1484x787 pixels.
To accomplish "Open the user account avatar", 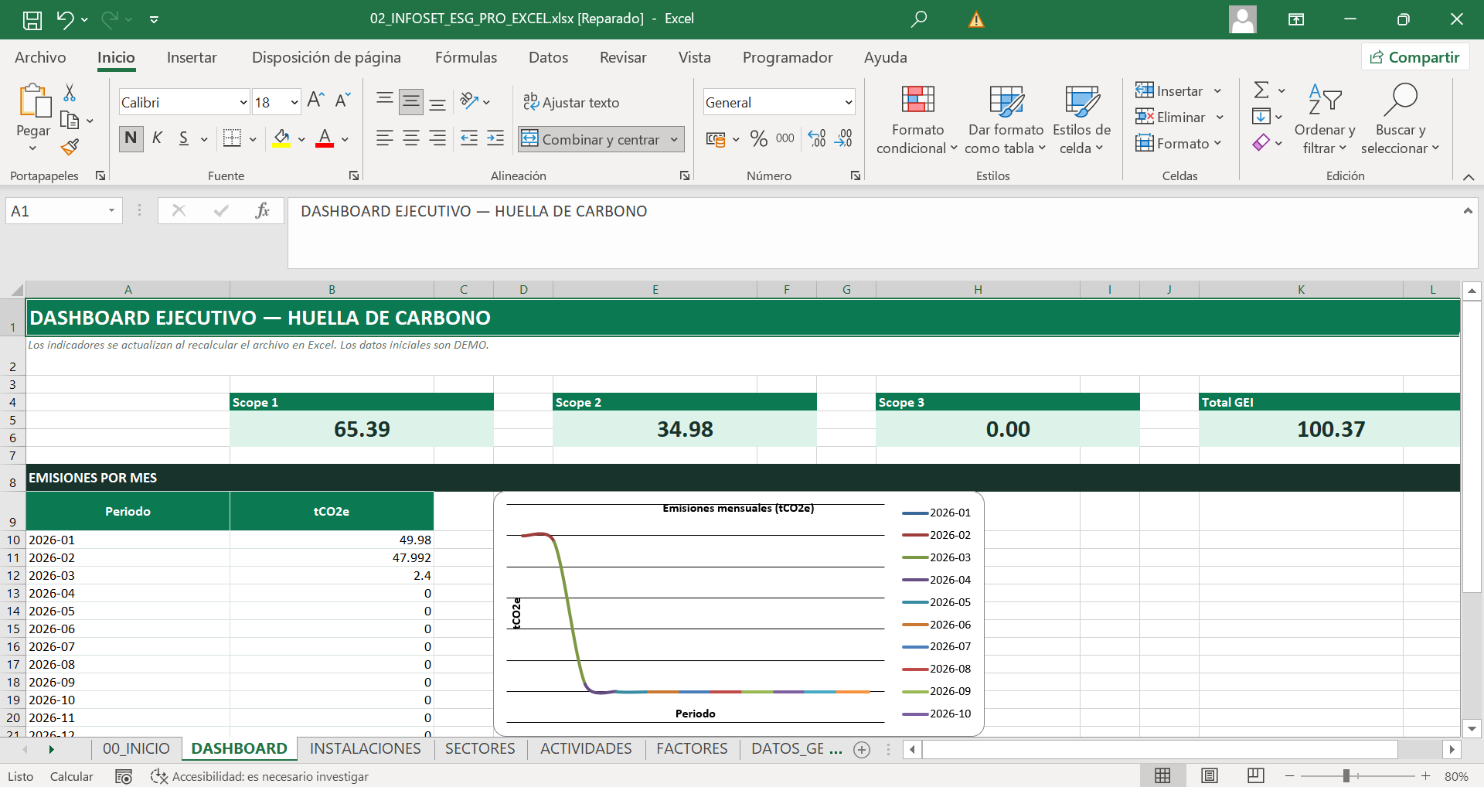I will tap(1243, 19).
